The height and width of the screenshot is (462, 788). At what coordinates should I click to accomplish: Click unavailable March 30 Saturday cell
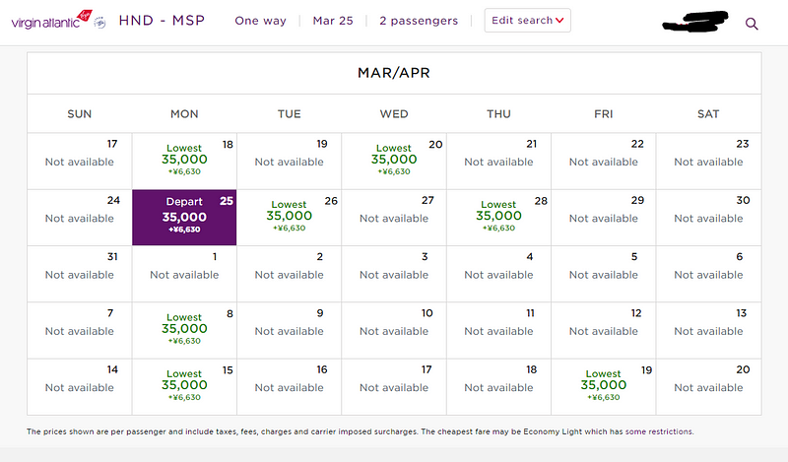click(x=708, y=218)
